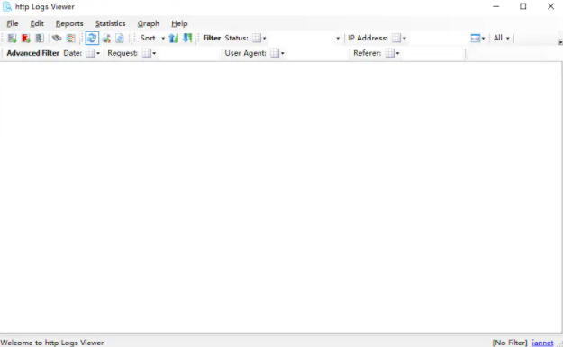Viewport: 563px width, 347px height.
Task: Click the open log file icon
Action: pyautogui.click(x=13, y=38)
